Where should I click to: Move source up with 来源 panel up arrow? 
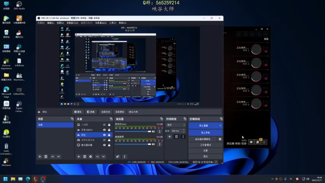point(97,157)
